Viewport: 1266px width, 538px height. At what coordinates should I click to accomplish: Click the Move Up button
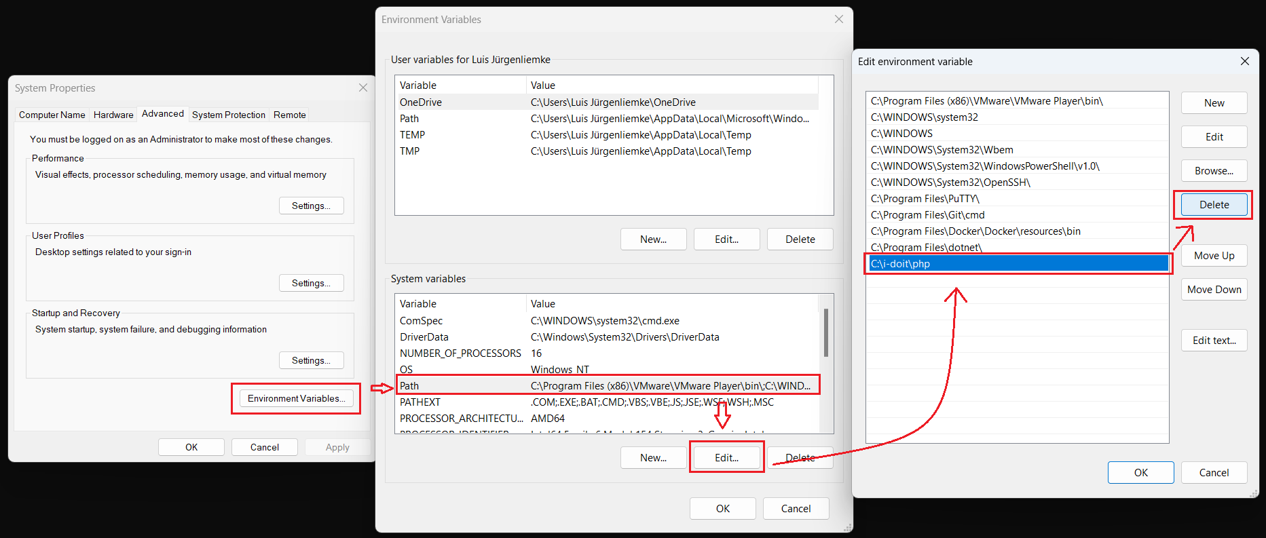coord(1214,255)
